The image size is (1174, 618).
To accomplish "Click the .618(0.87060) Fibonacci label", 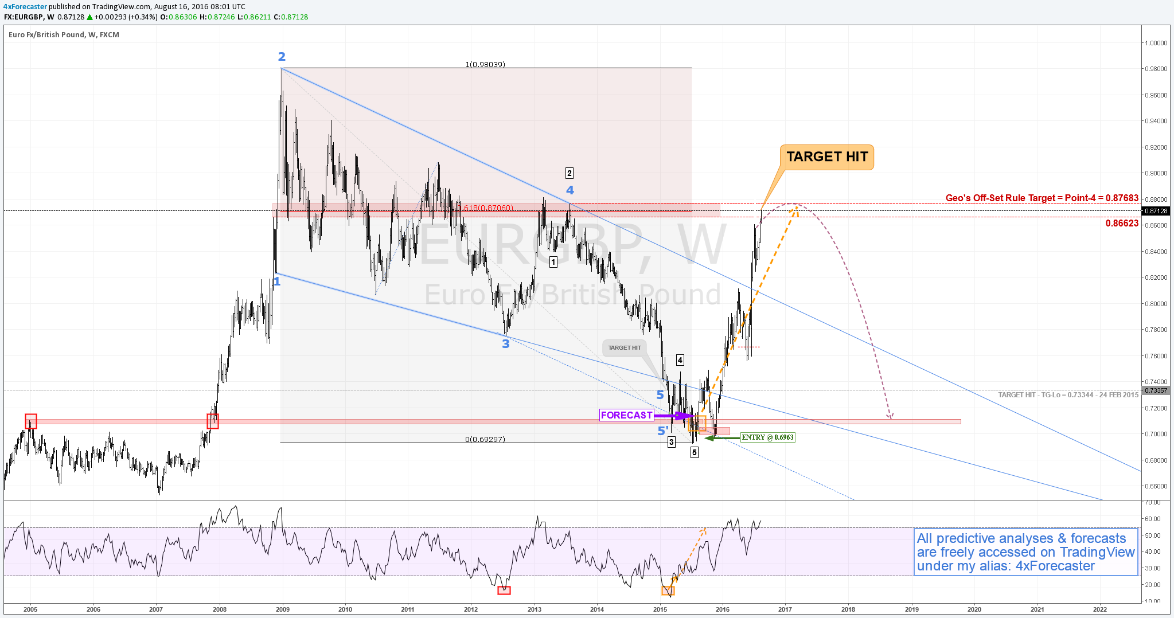I will click(487, 208).
